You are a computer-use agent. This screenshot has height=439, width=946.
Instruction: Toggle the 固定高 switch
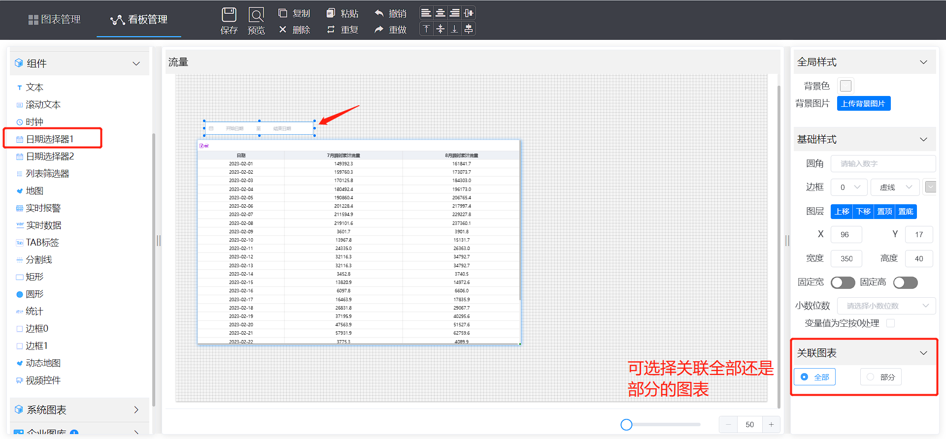[906, 282]
